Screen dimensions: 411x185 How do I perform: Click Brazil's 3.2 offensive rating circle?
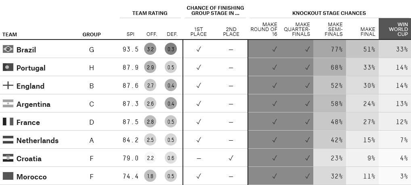point(151,49)
